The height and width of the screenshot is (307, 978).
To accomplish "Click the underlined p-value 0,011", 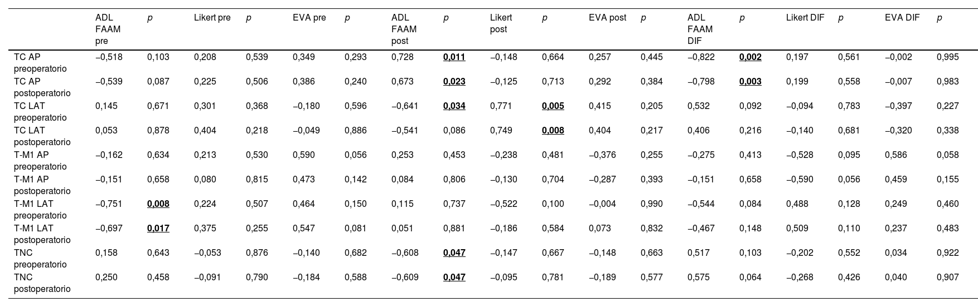I will tap(454, 57).
